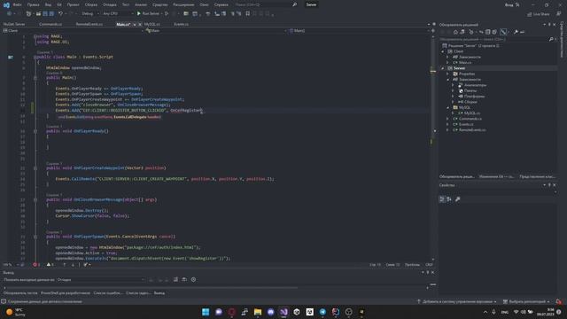Open the Расширения menu
Screen dimensions: 567x319
(x=183, y=4)
